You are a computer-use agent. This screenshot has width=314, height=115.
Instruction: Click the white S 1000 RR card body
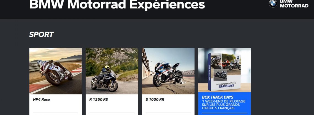(168, 104)
